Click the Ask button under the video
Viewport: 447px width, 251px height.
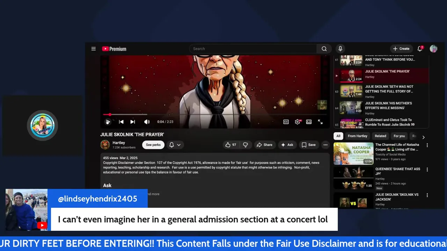click(287, 145)
